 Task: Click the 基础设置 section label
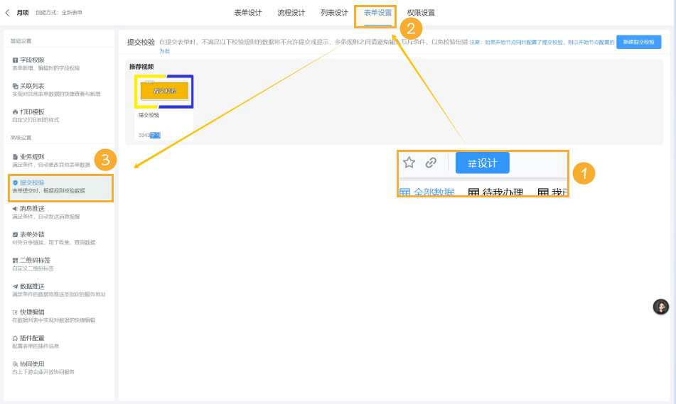(x=21, y=41)
